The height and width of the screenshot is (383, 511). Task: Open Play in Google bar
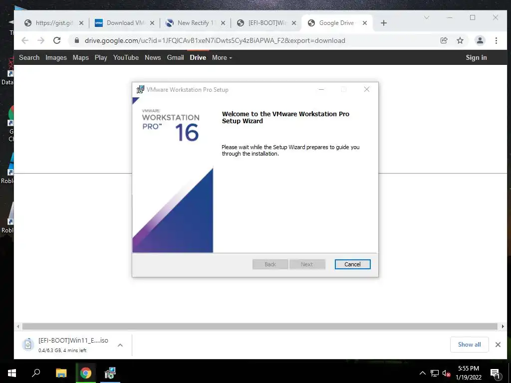[x=101, y=57]
